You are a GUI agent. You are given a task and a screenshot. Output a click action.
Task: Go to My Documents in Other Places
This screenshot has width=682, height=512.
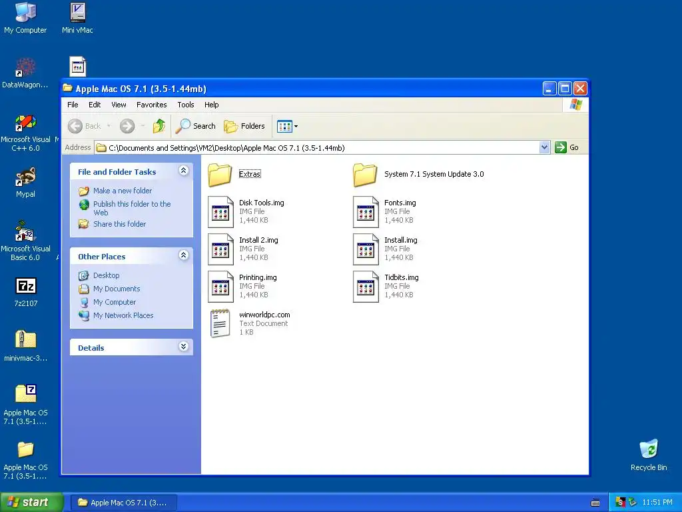(x=117, y=289)
